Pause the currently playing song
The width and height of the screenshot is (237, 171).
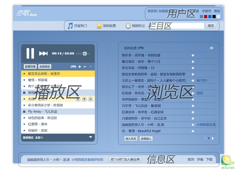(30, 53)
